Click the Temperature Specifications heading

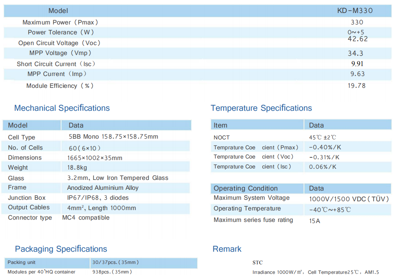click(x=261, y=108)
